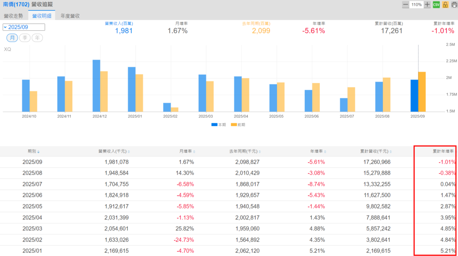Export data with the CSV icon
Viewport: 458px width, 256px height.
(436, 4)
